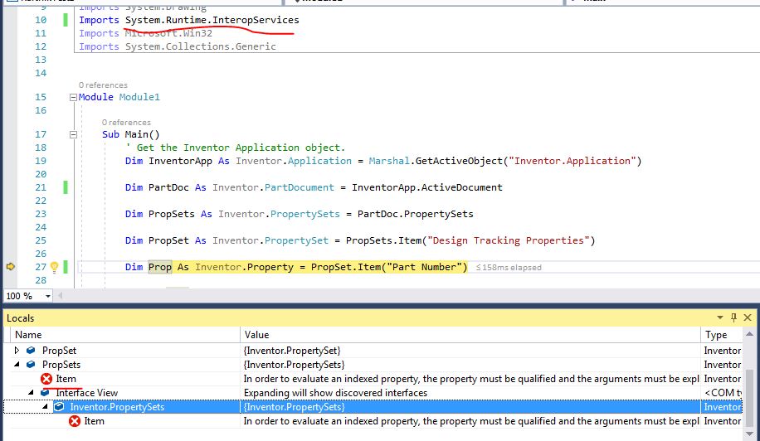Expand the PropSet row in Locals

tap(17, 350)
